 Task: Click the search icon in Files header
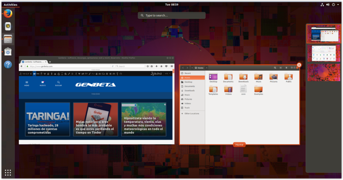click(275, 68)
